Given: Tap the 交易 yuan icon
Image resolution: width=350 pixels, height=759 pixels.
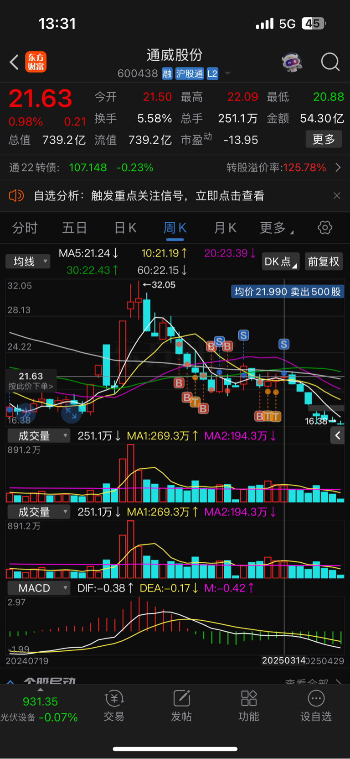Looking at the screenshot, I should pos(114,698).
